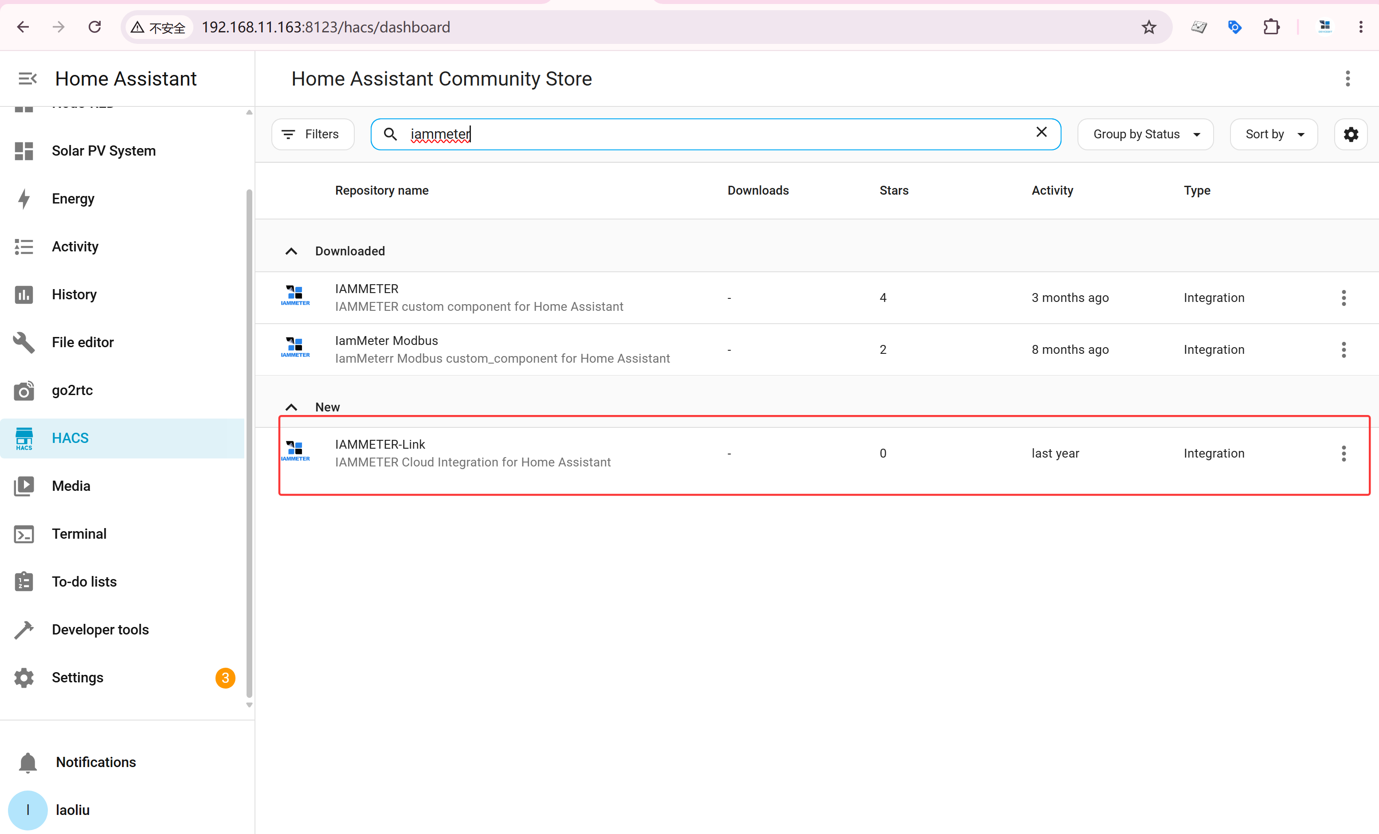Click the Settings badge showing 3
The width and height of the screenshot is (1379, 834).
225,678
